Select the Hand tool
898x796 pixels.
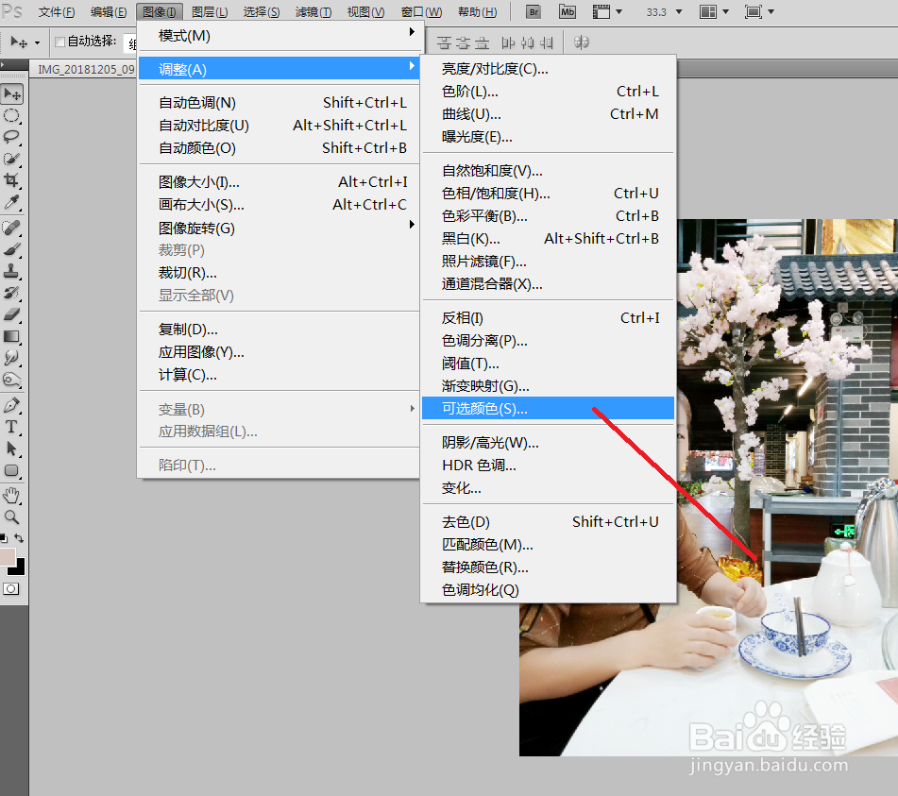coord(12,496)
